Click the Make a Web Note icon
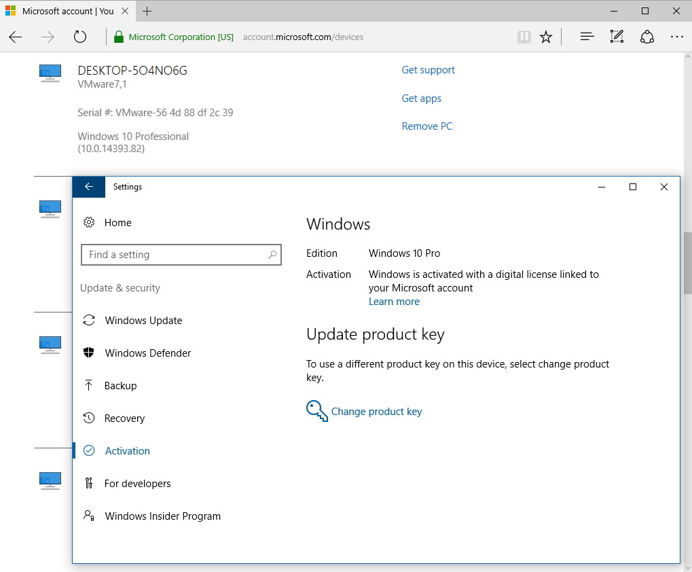This screenshot has height=572, width=692. click(x=616, y=37)
